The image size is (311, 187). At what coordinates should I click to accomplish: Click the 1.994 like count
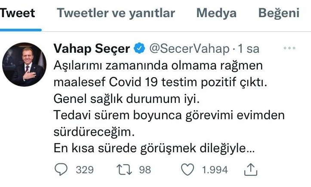tap(215, 170)
